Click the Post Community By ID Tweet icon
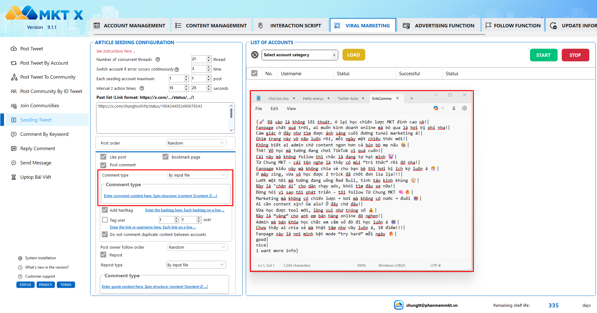 pyautogui.click(x=14, y=91)
